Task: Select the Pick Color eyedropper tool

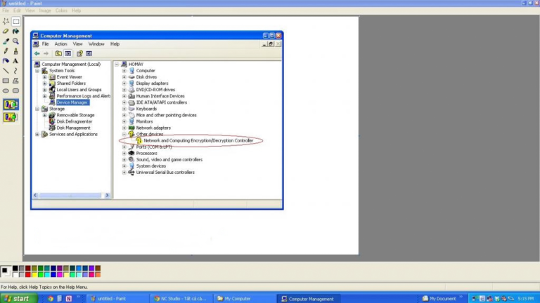Action: [x=6, y=41]
